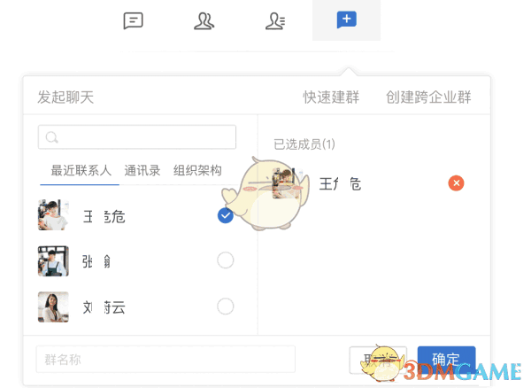The image size is (531, 388).
Task: Click 快速建群 link
Action: [x=331, y=97]
